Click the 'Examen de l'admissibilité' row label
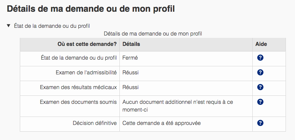Image resolution: width=295 pixels, height=140 pixels. tap(86, 72)
